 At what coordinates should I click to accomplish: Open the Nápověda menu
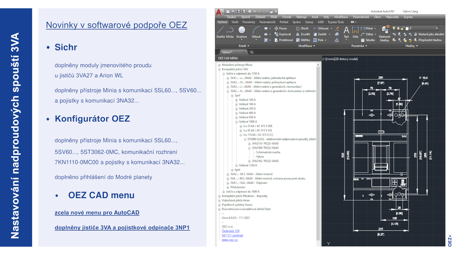click(x=392, y=17)
